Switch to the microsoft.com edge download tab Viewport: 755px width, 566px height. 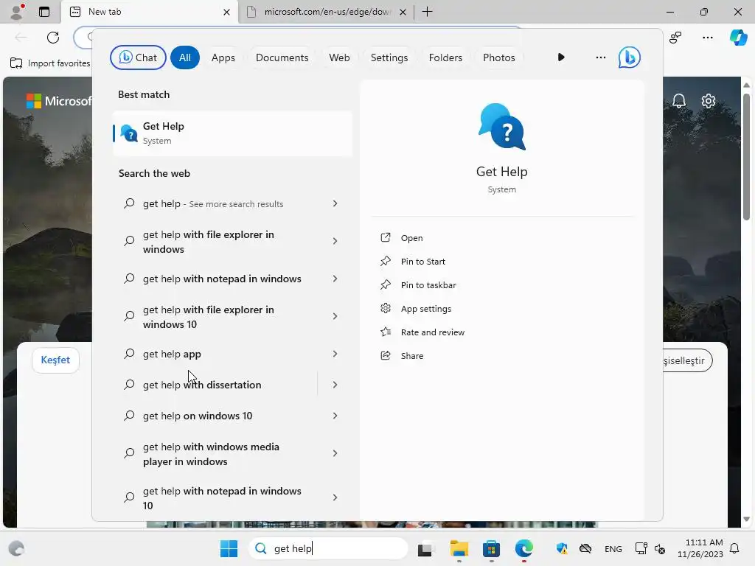point(327,12)
